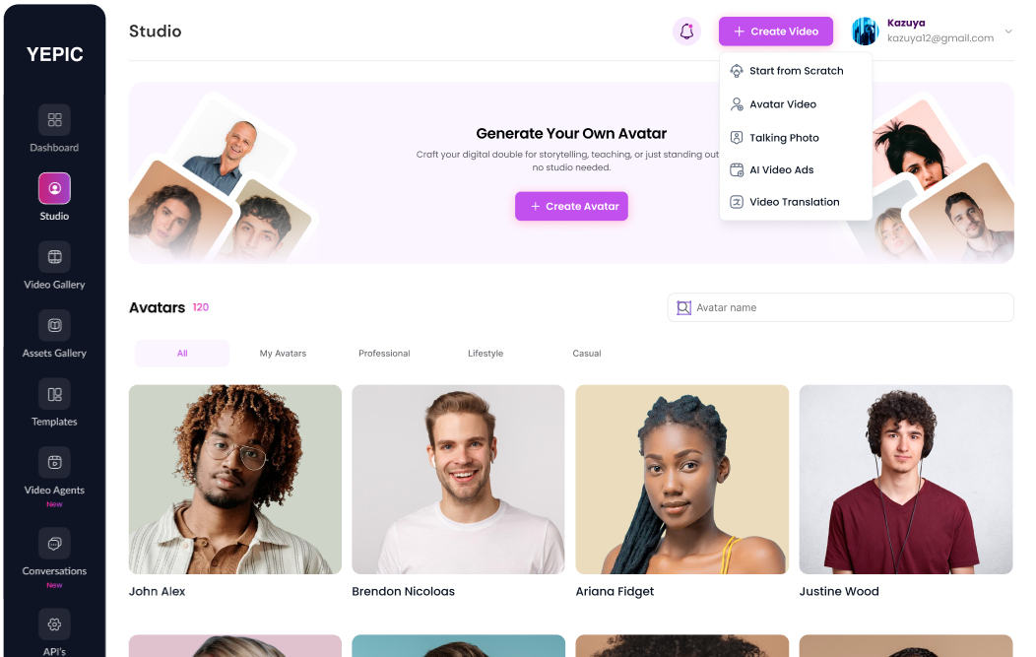The width and height of the screenshot is (1036, 657).
Task: Click the Create Avatar button
Action: coord(571,206)
